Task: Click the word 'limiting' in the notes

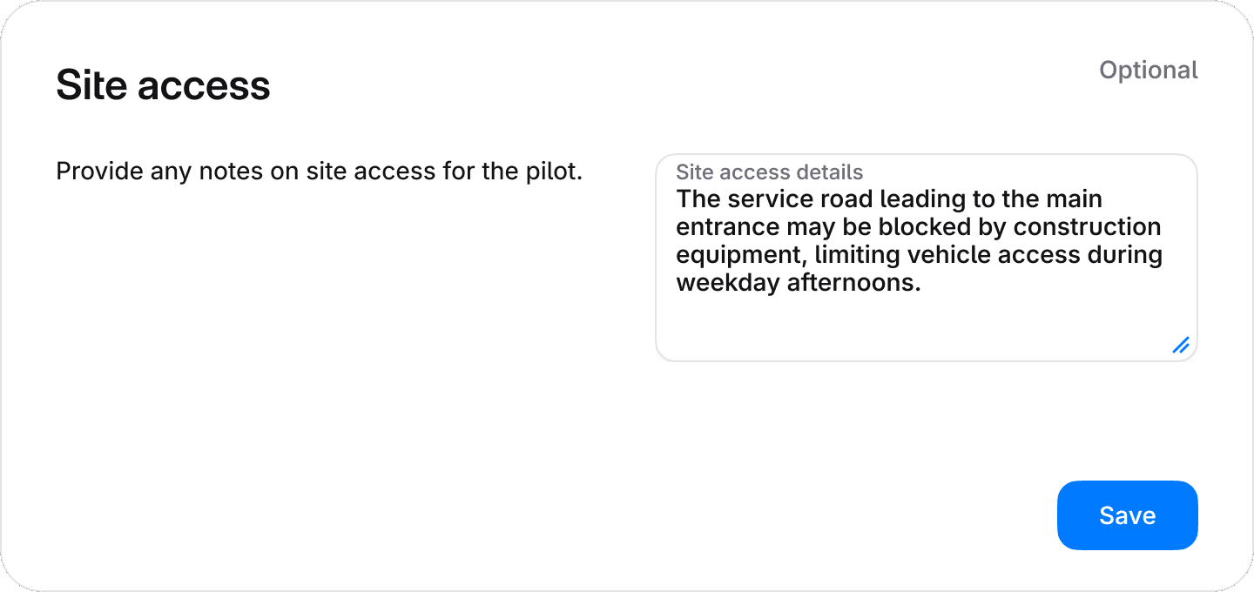Action: (858, 256)
